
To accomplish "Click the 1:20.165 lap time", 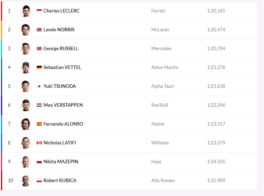I will 216,11.
